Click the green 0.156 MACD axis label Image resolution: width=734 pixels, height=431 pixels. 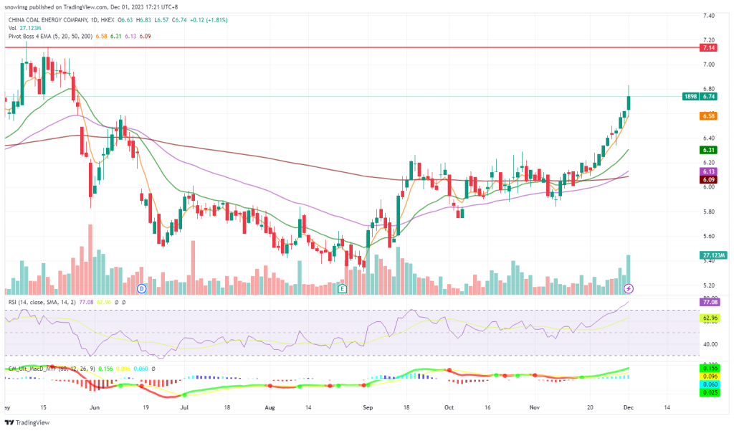point(710,368)
